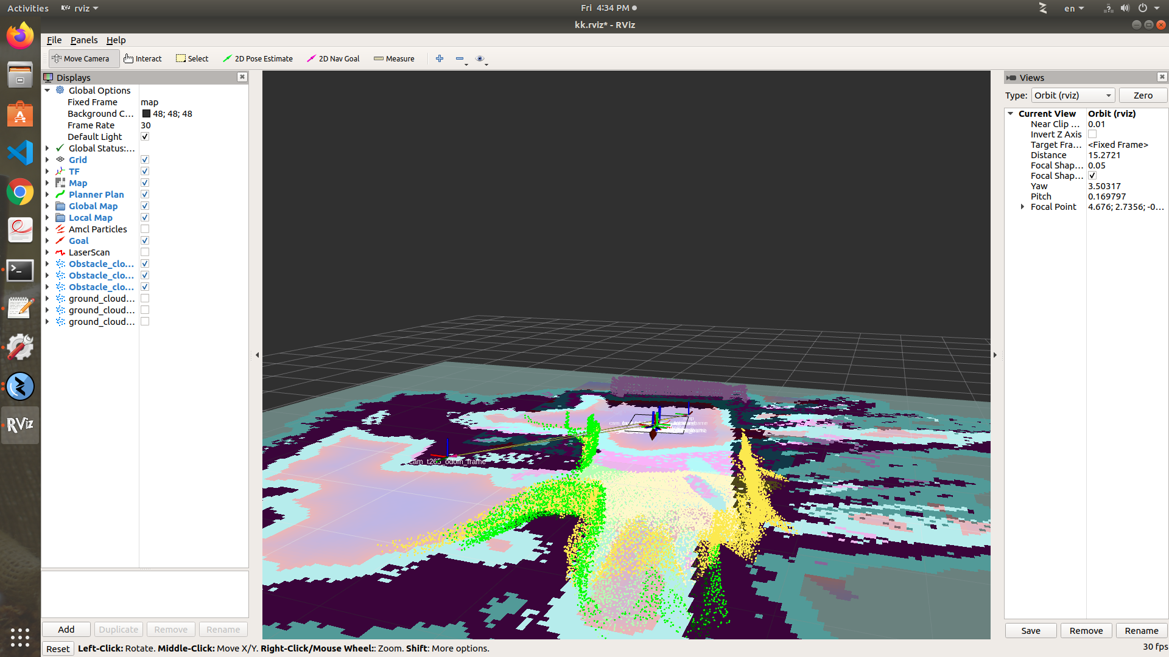This screenshot has height=657, width=1169.
Task: Enable the LaserScan display checkbox
Action: pos(145,252)
